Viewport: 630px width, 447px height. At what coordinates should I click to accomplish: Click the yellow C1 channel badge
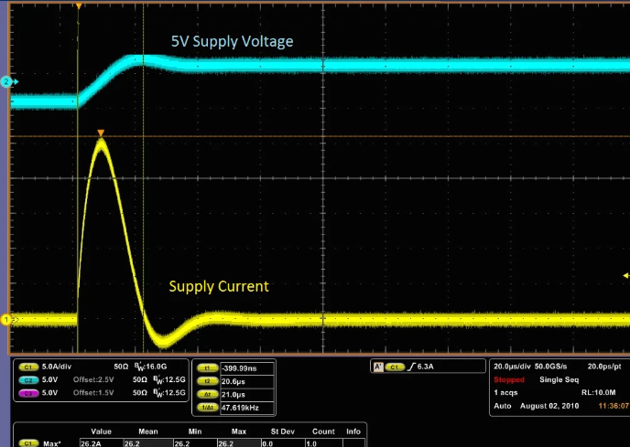coord(27,364)
